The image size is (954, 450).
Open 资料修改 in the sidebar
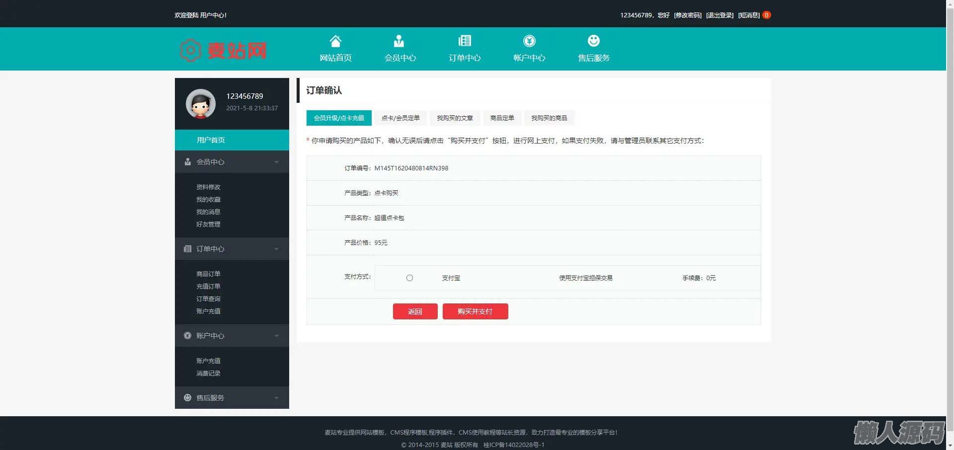[x=208, y=187]
